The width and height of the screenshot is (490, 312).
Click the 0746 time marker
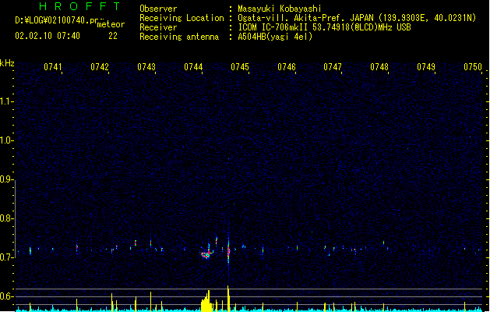pos(287,67)
